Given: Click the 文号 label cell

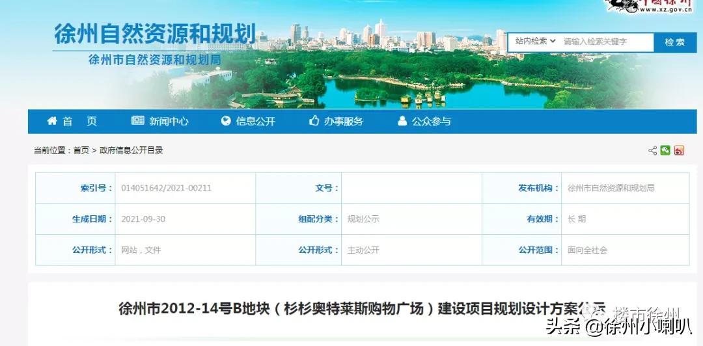Looking at the screenshot, I should click(x=299, y=188).
